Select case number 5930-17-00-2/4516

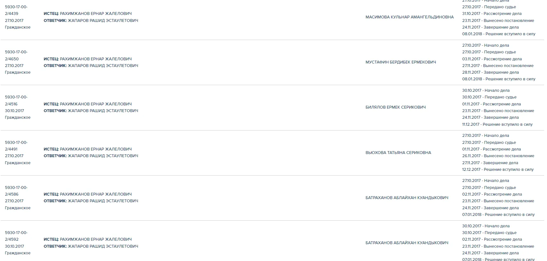16,100
